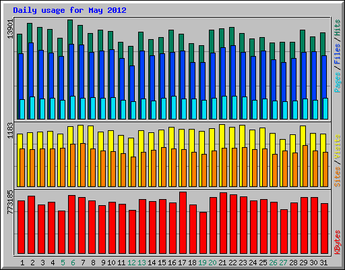Viewport: 345px width, 270px height.
Task: Click day label 28 on the axis
Action: click(x=293, y=263)
